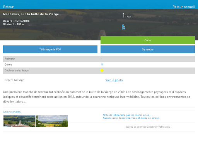Image resolution: width=198 pixels, height=149 pixels.
Task: Open the Voir la photo link
Action: coord(114,80)
